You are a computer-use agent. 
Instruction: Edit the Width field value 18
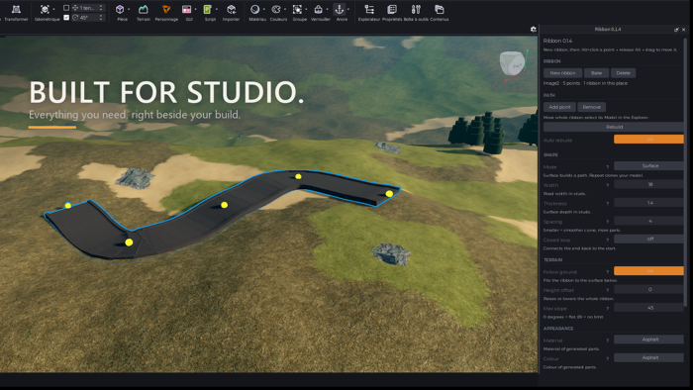pos(648,185)
